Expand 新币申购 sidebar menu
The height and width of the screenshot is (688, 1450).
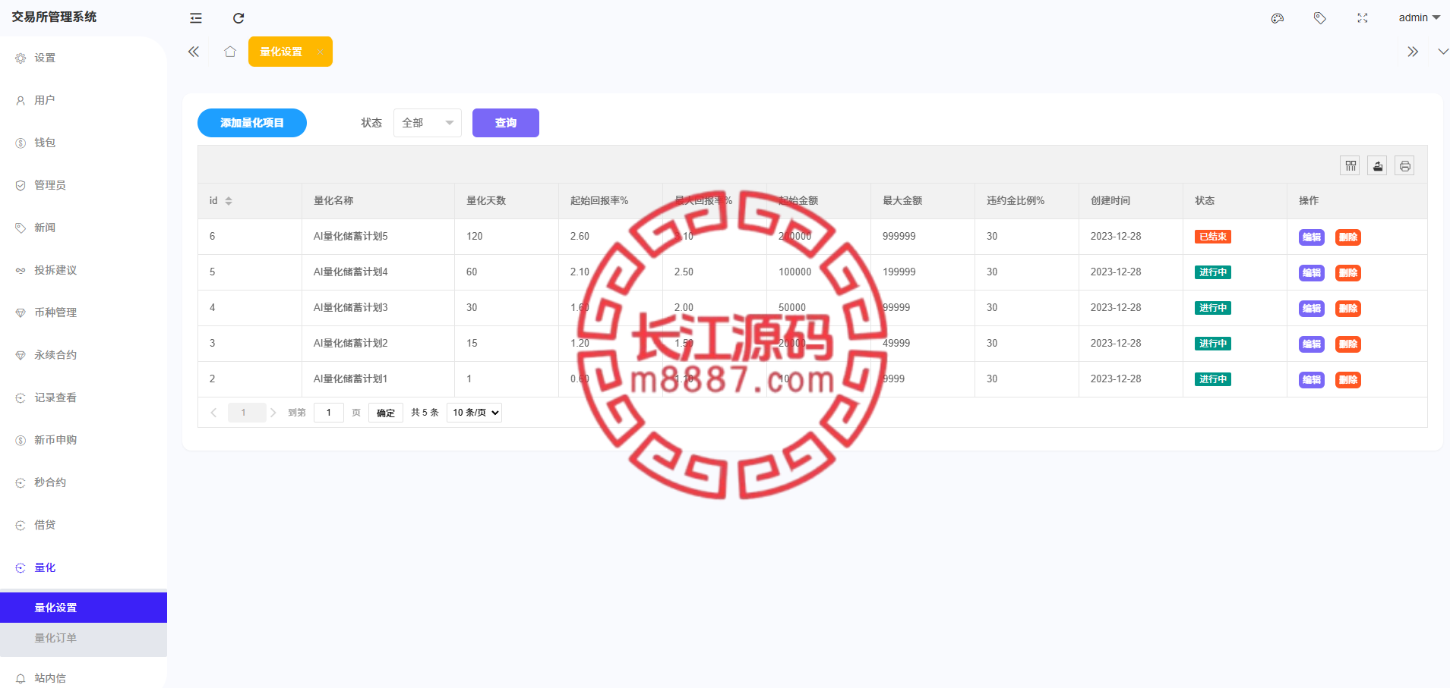coord(84,440)
